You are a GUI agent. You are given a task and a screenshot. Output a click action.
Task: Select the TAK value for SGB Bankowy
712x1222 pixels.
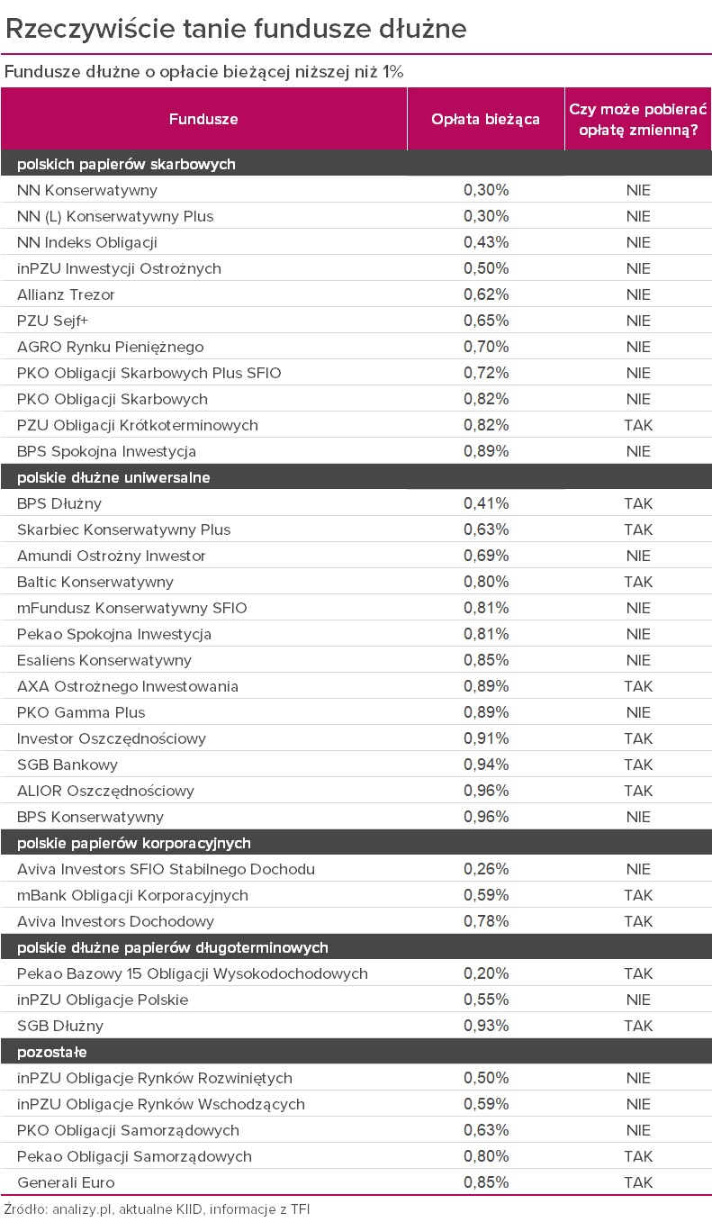pyautogui.click(x=638, y=765)
